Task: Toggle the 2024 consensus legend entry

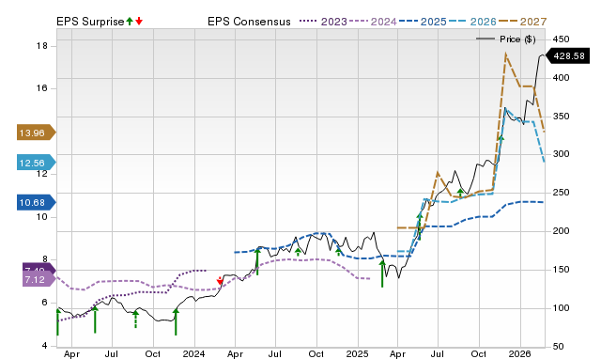Action: (373, 22)
